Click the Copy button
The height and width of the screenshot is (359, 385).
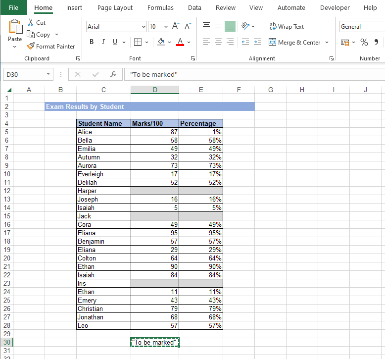coord(39,35)
